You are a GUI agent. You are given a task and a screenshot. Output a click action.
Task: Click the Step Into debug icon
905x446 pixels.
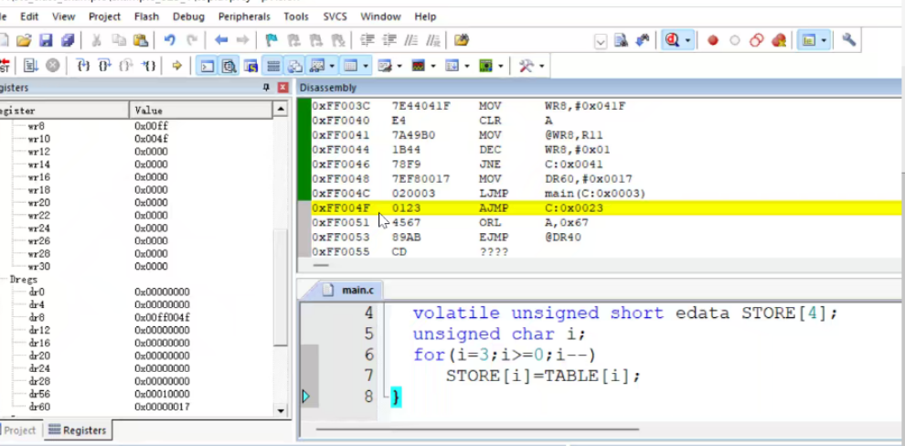tap(83, 66)
